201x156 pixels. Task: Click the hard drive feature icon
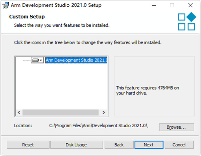click(35, 60)
